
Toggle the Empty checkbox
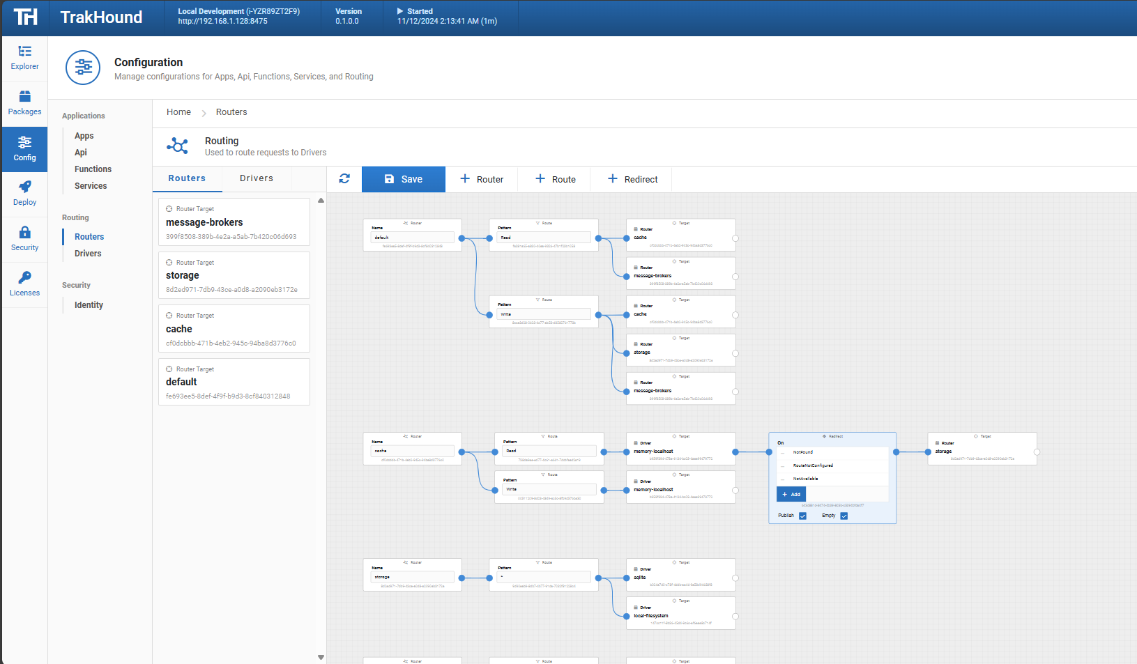click(844, 516)
